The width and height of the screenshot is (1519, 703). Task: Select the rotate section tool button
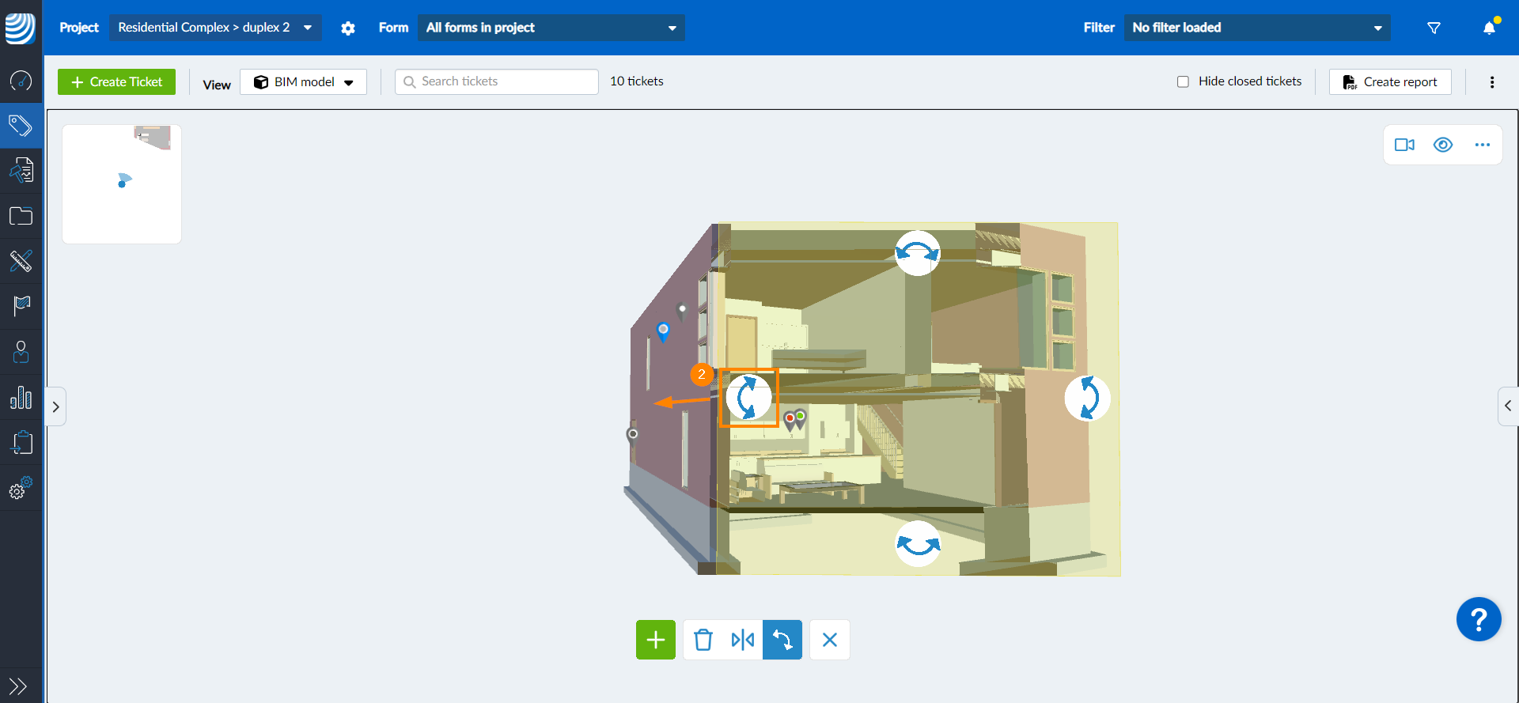coord(782,640)
